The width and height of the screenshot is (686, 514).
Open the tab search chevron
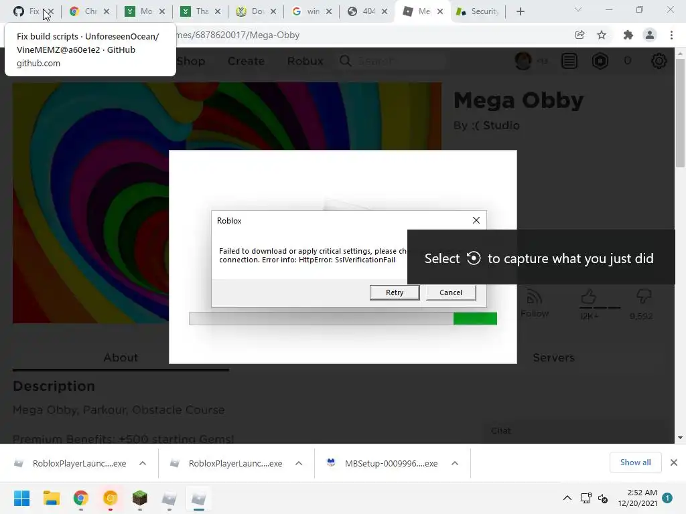tap(578, 9)
